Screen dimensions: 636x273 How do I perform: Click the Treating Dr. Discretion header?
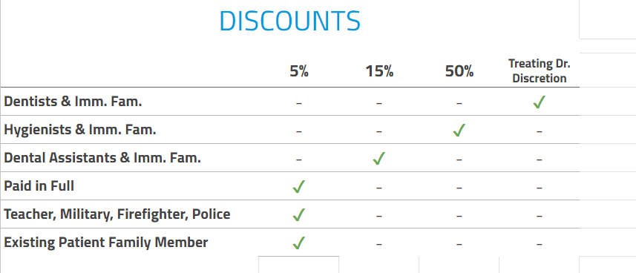click(x=539, y=70)
